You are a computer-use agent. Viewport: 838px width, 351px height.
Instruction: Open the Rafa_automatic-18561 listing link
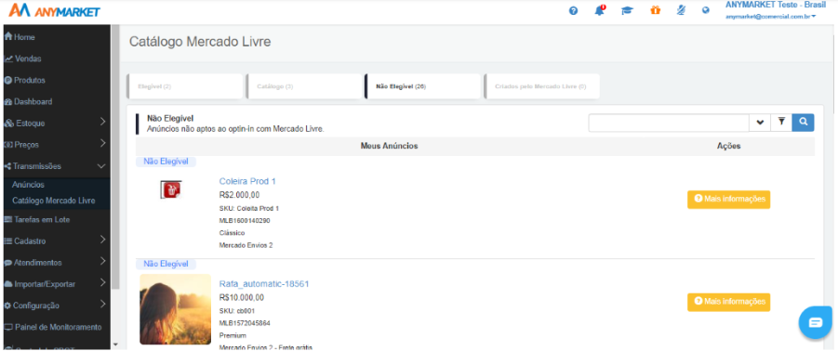(x=264, y=284)
